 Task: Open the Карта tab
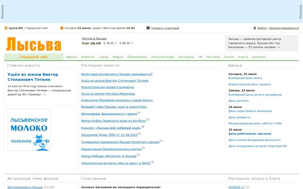(243, 57)
